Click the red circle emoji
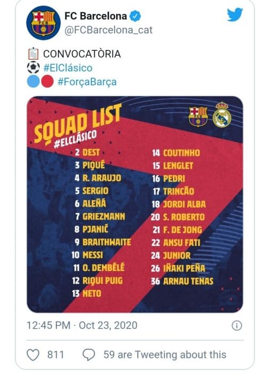The height and width of the screenshot is (374, 265). point(47,81)
